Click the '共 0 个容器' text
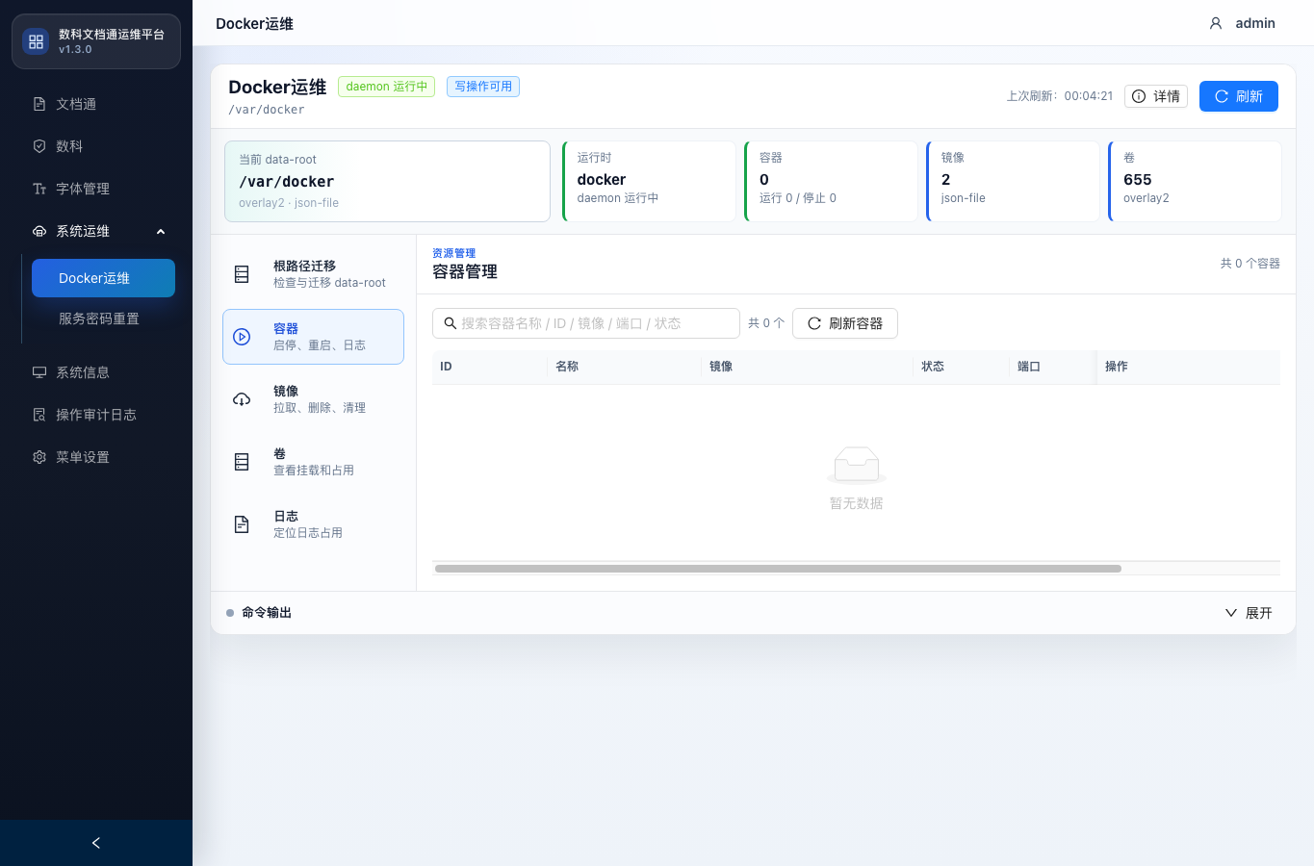This screenshot has height=866, width=1314. coord(1250,263)
